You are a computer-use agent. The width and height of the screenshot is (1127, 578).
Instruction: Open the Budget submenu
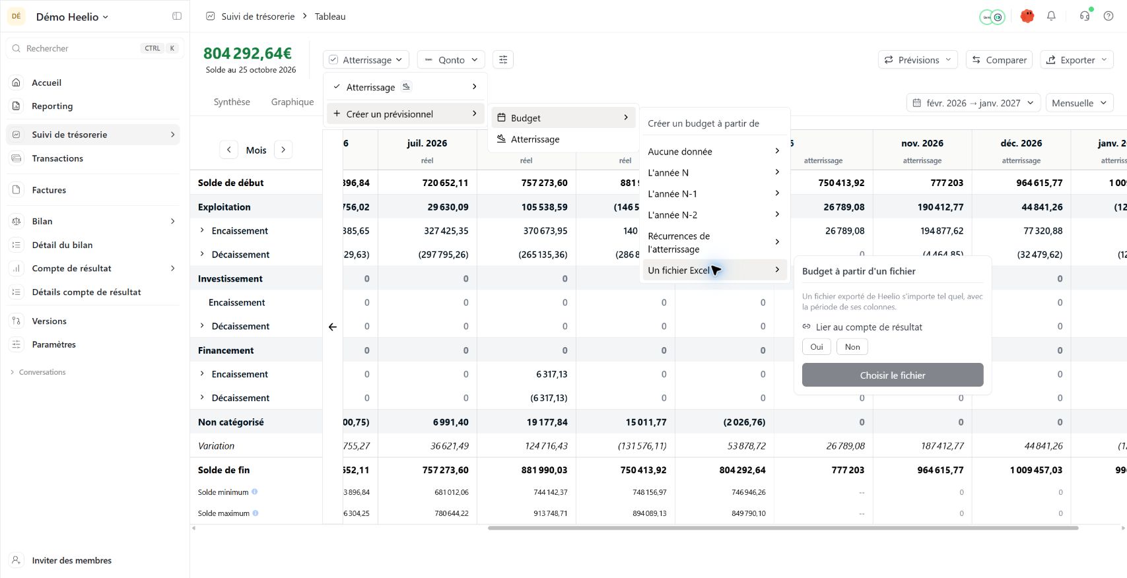(563, 118)
